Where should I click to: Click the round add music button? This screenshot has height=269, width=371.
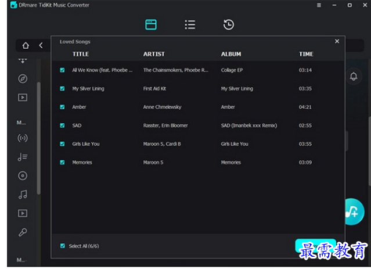[354, 211]
